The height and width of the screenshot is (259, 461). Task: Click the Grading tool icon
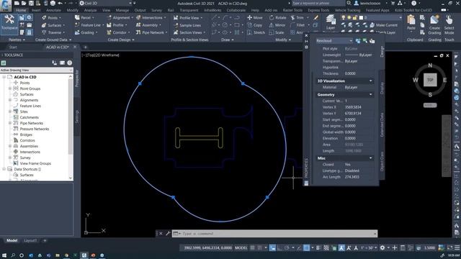[x=77, y=32]
